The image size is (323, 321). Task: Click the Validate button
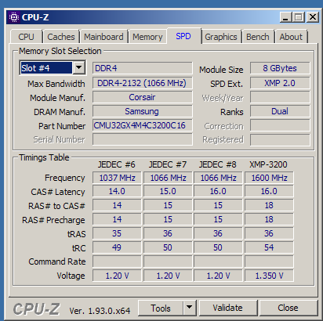[x=227, y=308]
